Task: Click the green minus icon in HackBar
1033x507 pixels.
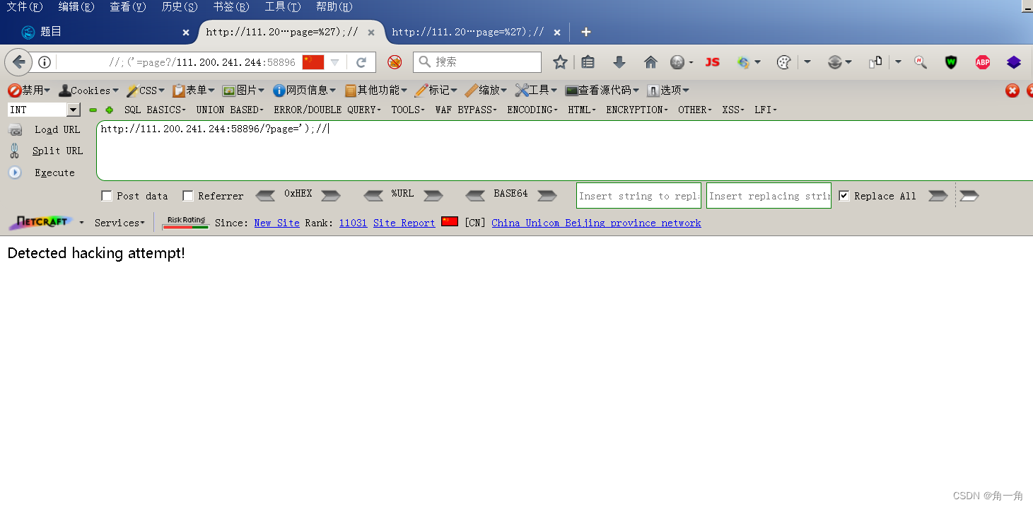Action: click(93, 110)
